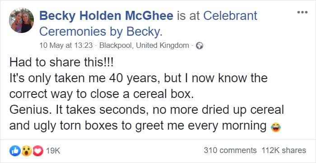The height and width of the screenshot is (163, 316).
Task: Click the globe public privacy icon
Action: (200, 46)
